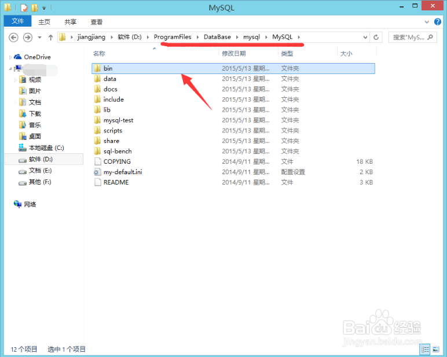Select the scripts folder icon

point(97,130)
